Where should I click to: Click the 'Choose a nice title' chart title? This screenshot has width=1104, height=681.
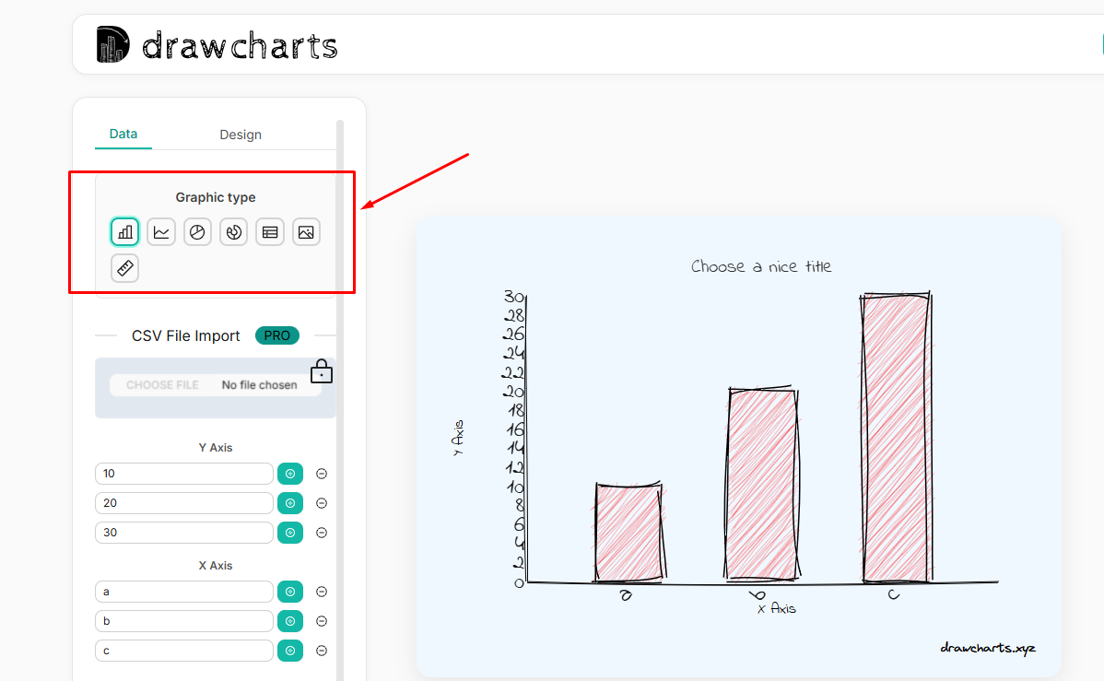click(x=761, y=267)
